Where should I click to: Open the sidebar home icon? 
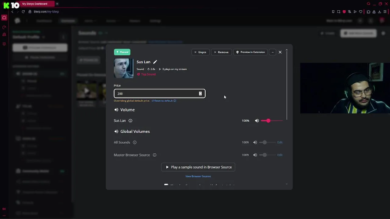[x=4, y=18]
